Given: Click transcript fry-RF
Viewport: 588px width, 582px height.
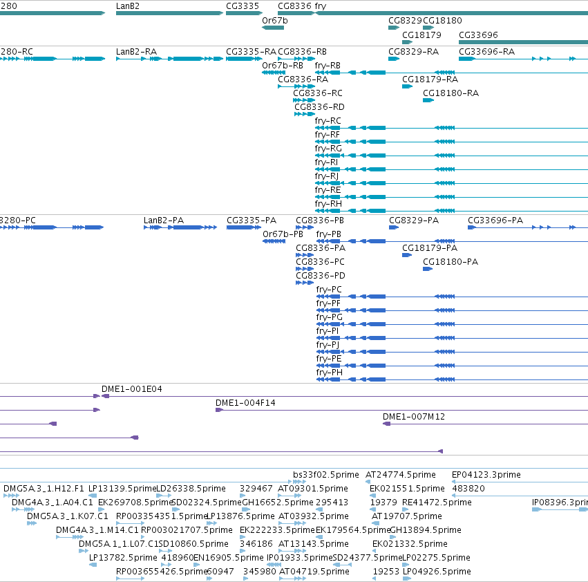Looking at the screenshot, I should point(451,142).
